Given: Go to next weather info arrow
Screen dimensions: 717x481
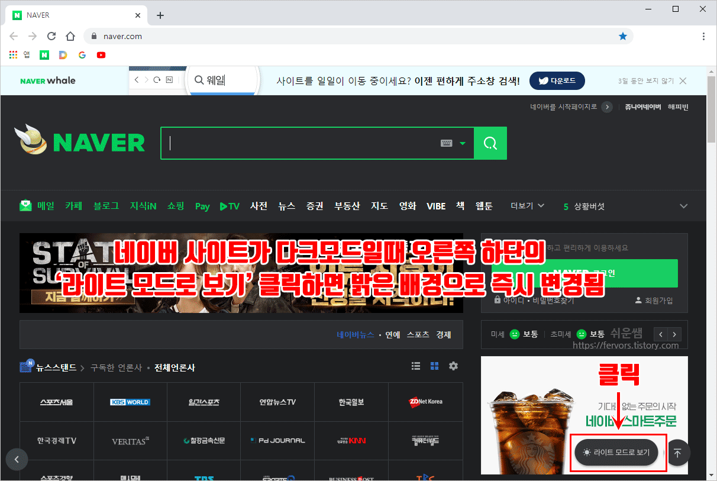Looking at the screenshot, I should 674,334.
